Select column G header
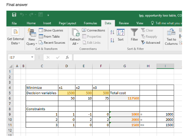The image size is (193, 139). coord(125,66)
